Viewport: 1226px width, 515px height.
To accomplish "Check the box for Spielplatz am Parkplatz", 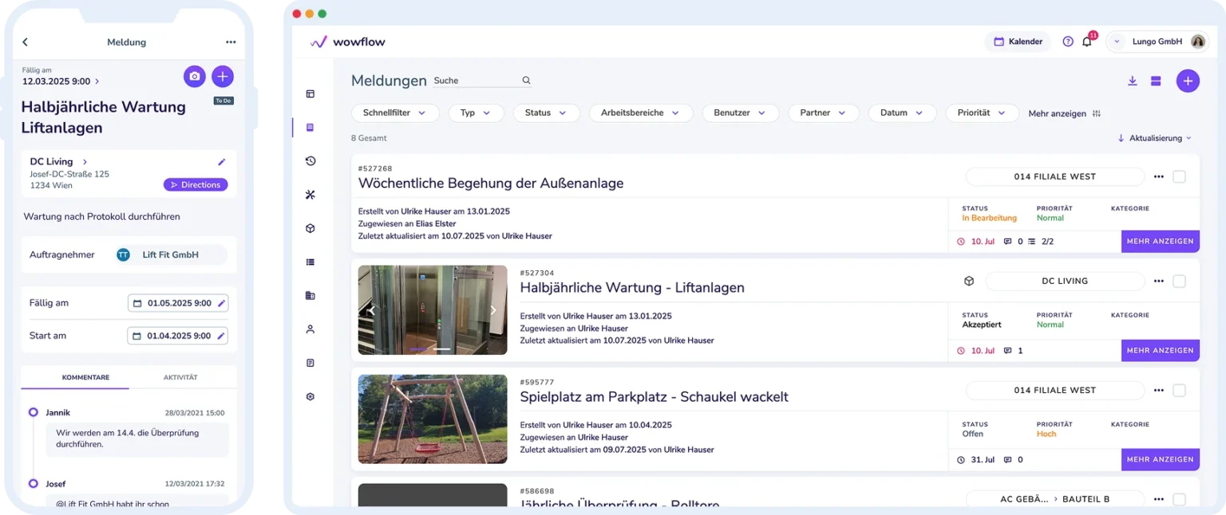I will click(x=1179, y=391).
